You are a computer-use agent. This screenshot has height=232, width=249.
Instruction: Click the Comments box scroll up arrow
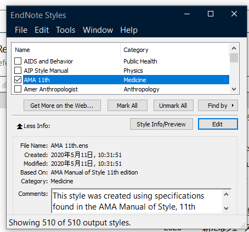[227, 195]
